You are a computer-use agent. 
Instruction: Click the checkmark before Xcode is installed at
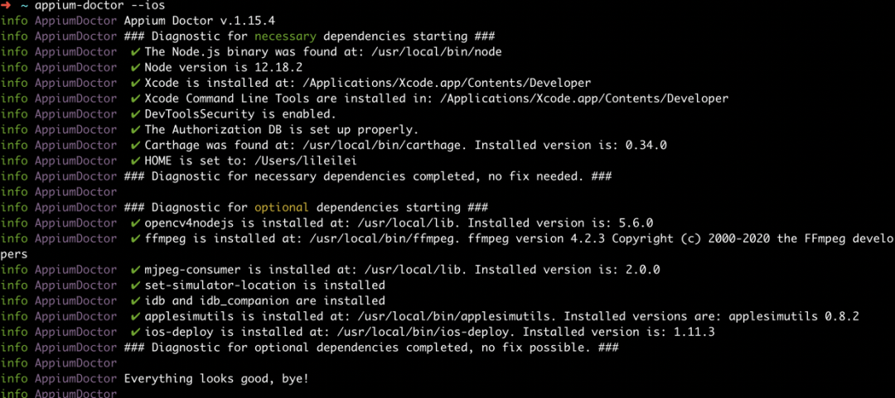click(135, 83)
